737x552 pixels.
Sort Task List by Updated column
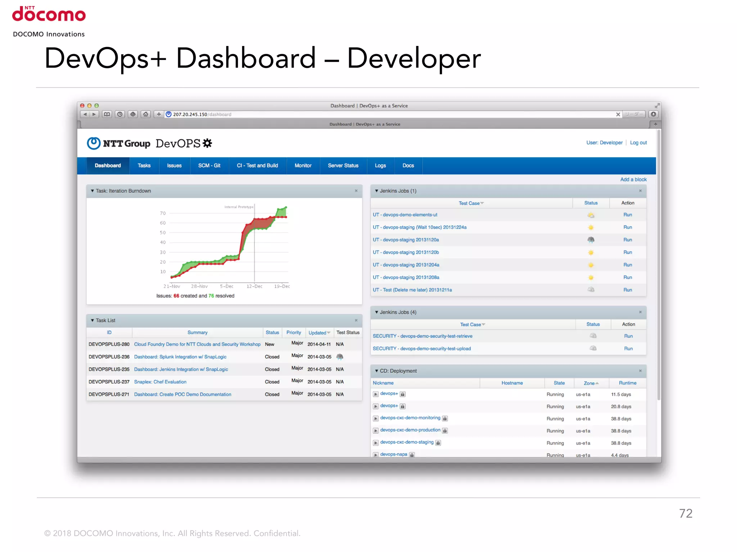coord(319,333)
